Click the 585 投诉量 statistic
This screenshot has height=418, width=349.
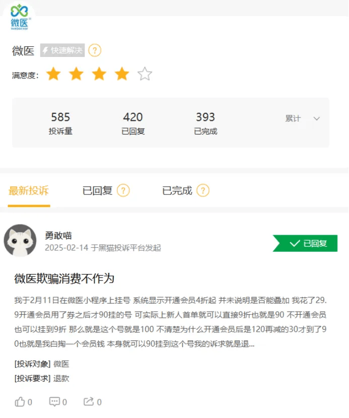coord(60,123)
